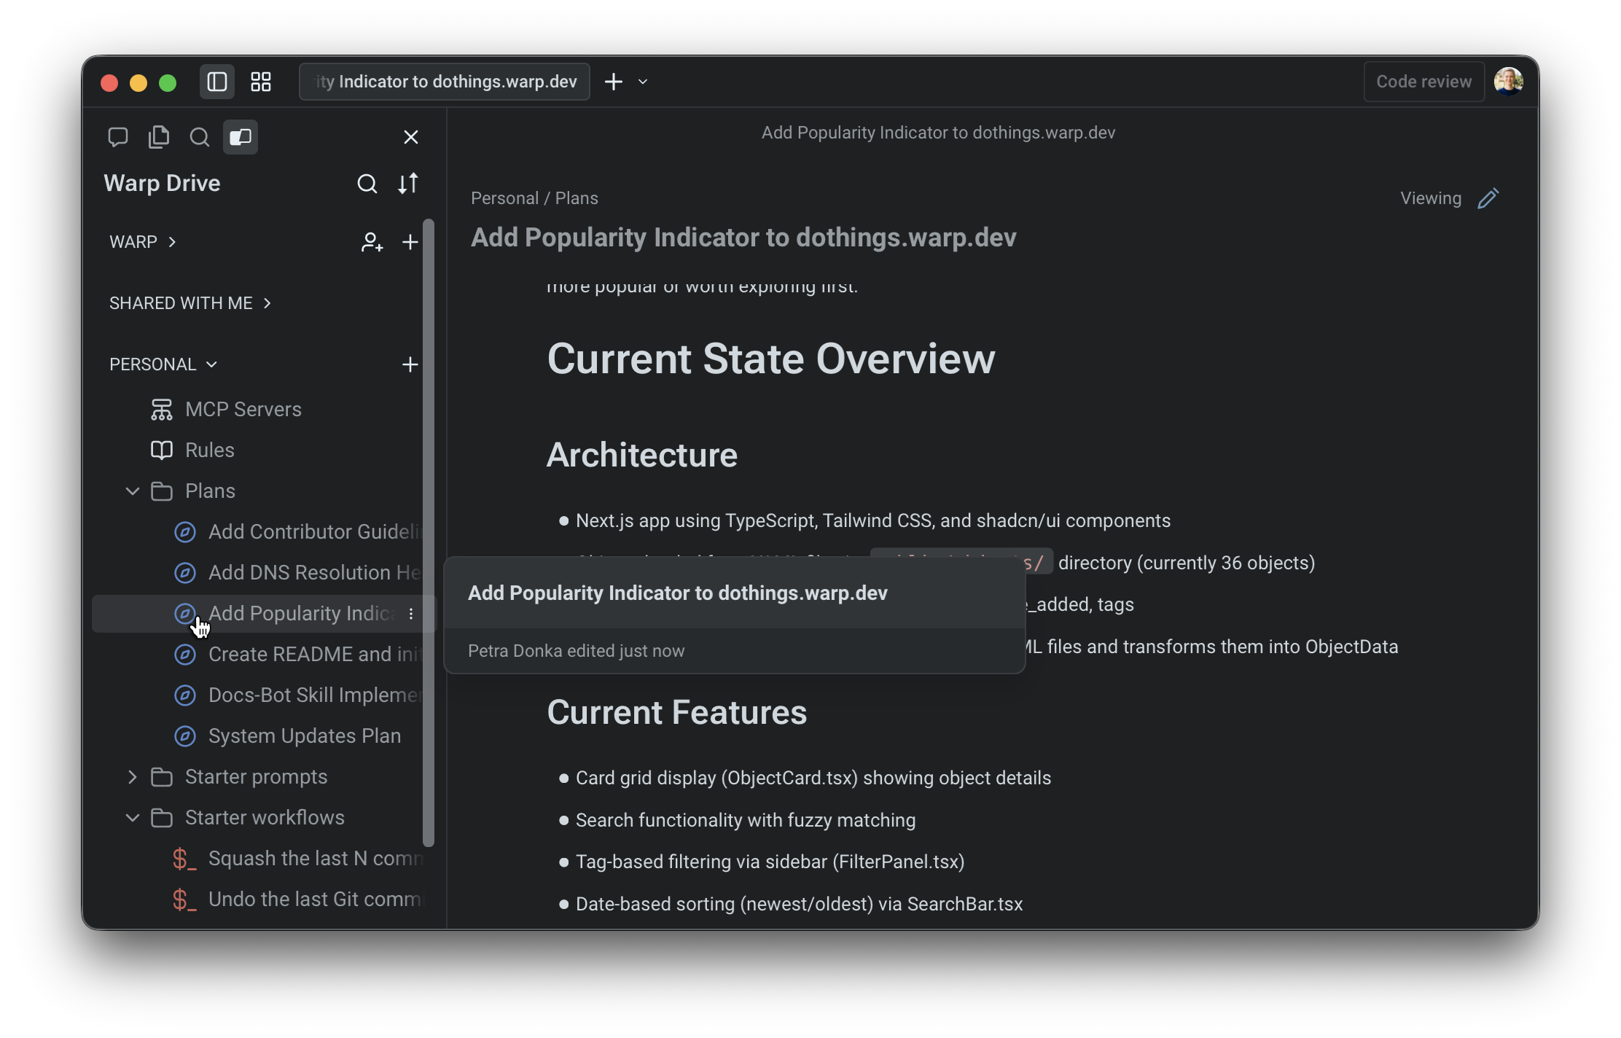
Task: Expand the SHARED WITH ME section
Action: tap(190, 303)
